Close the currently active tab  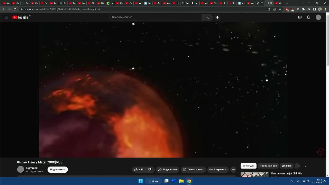point(271,3)
